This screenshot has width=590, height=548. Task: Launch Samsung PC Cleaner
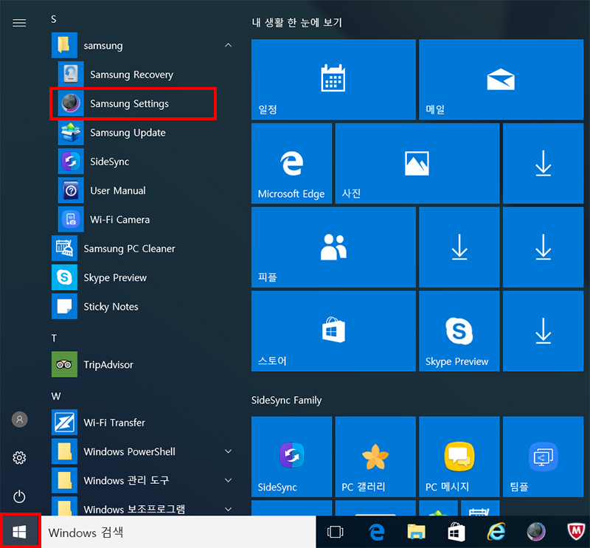click(x=145, y=249)
